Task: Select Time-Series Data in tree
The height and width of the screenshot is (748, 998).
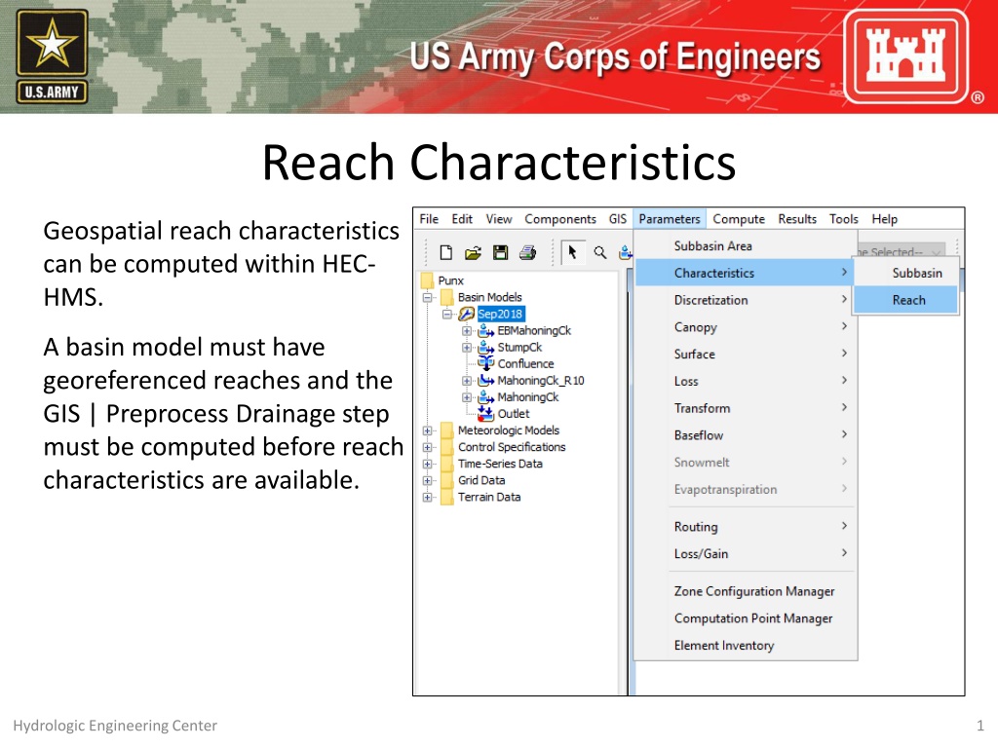Action: [500, 464]
